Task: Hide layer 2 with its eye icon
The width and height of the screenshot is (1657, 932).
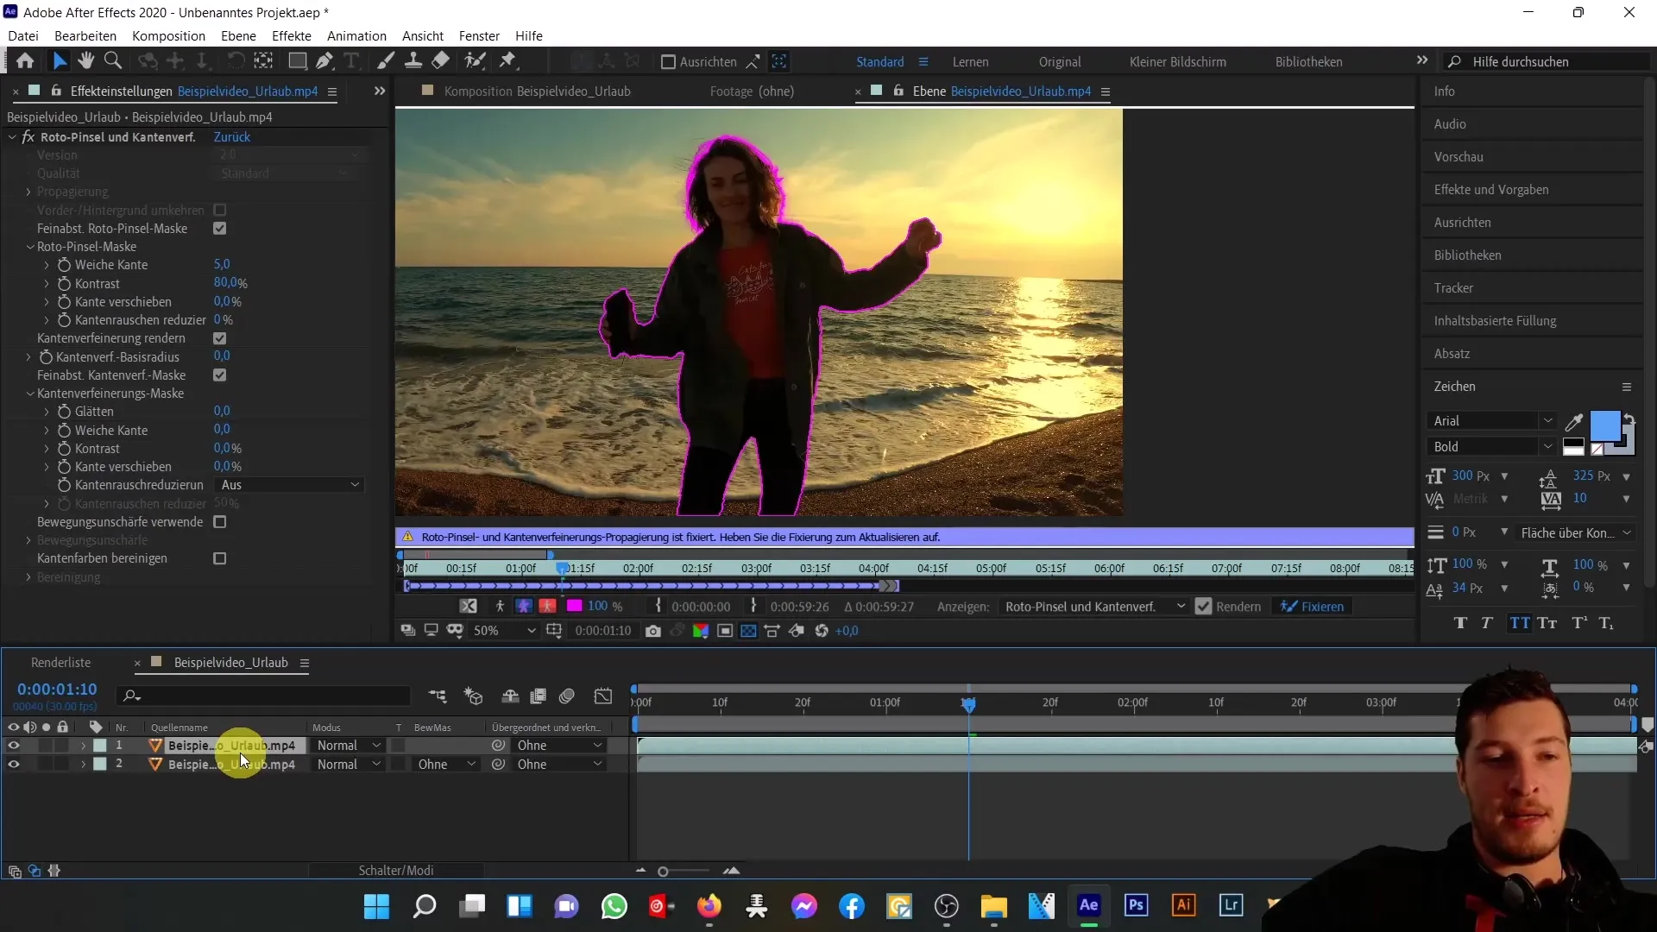Action: point(14,765)
